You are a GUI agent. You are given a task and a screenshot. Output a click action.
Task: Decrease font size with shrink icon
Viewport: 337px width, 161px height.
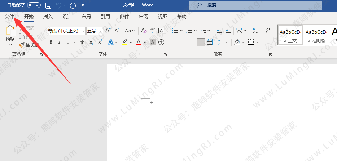(x=117, y=31)
